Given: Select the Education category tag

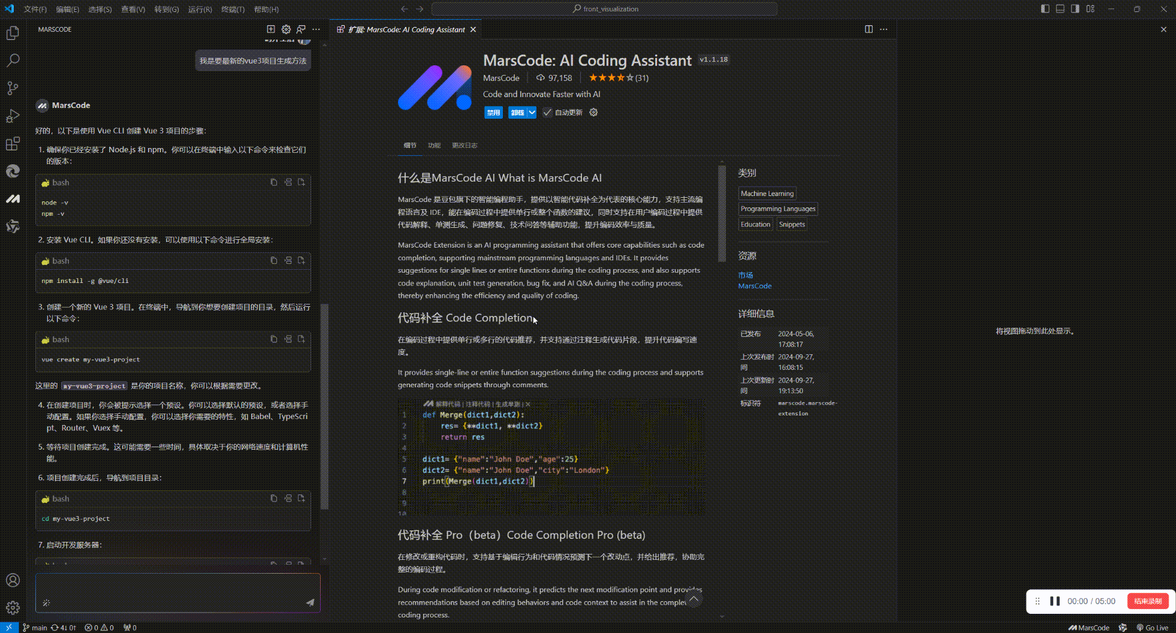Looking at the screenshot, I should click(755, 225).
